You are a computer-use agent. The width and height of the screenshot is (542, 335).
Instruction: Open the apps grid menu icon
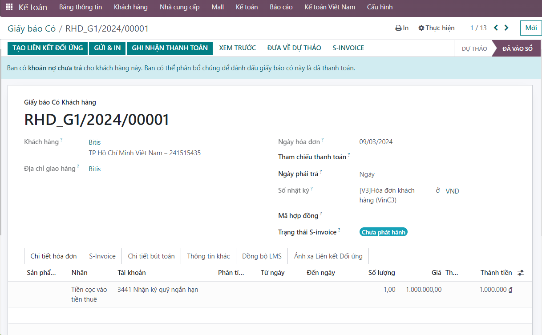click(x=9, y=7)
